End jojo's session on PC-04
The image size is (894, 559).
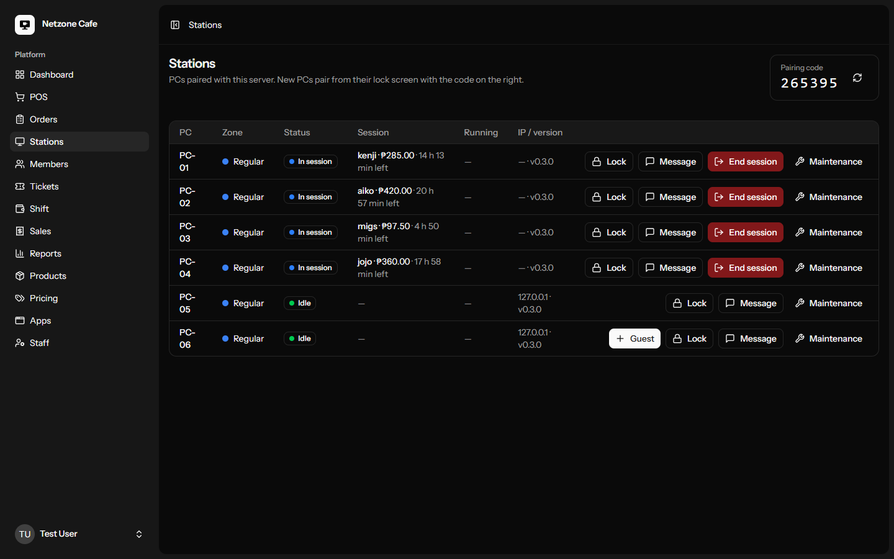(746, 268)
